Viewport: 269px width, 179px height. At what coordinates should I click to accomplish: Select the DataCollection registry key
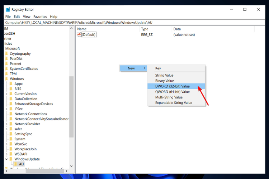tap(26, 99)
